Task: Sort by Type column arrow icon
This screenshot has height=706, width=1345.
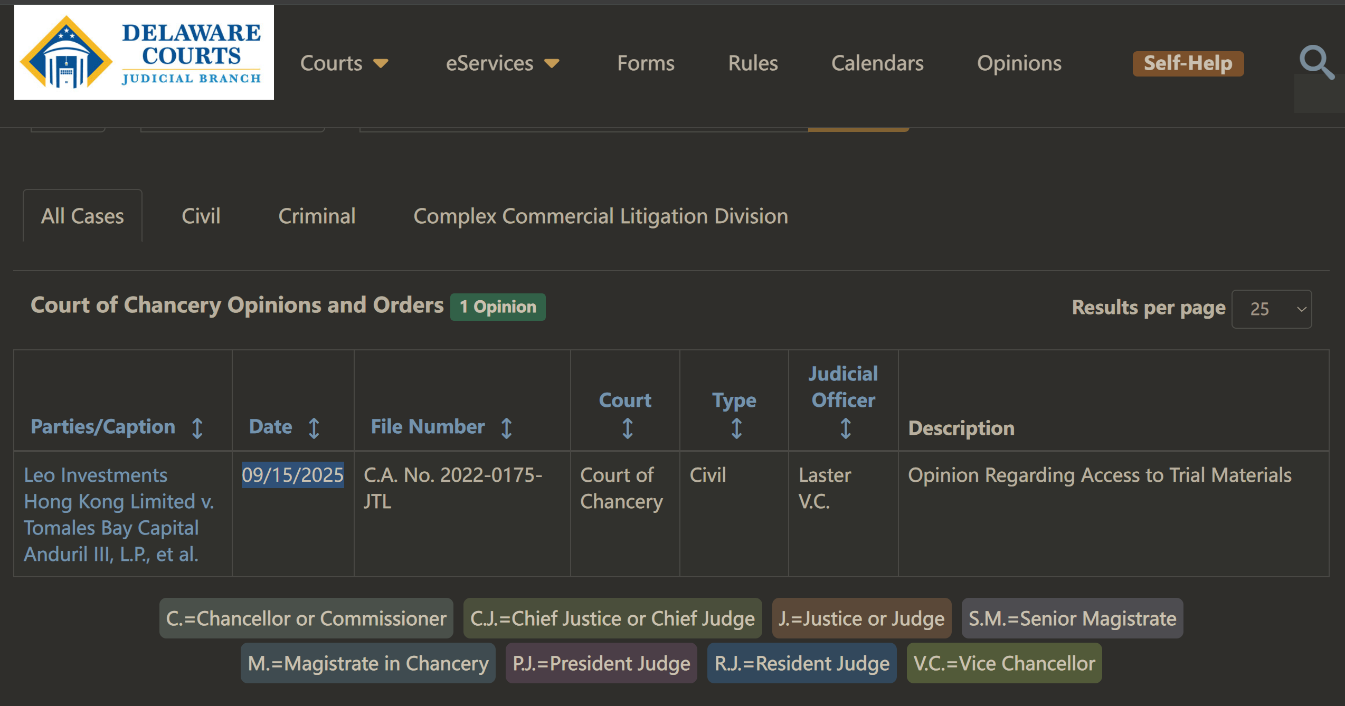Action: pos(736,428)
